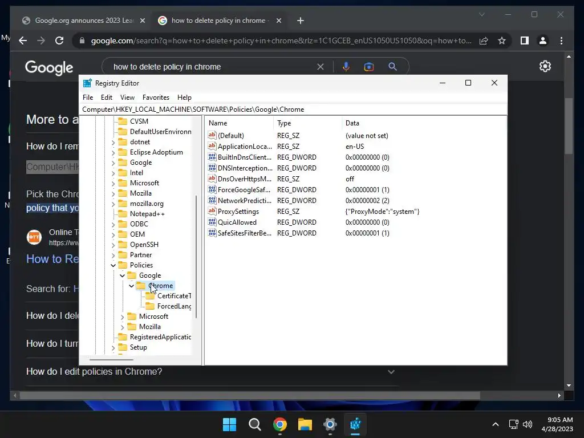Open the File menu in Registry Editor

pyautogui.click(x=88, y=97)
